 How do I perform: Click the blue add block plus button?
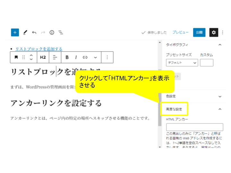coord(15,32)
